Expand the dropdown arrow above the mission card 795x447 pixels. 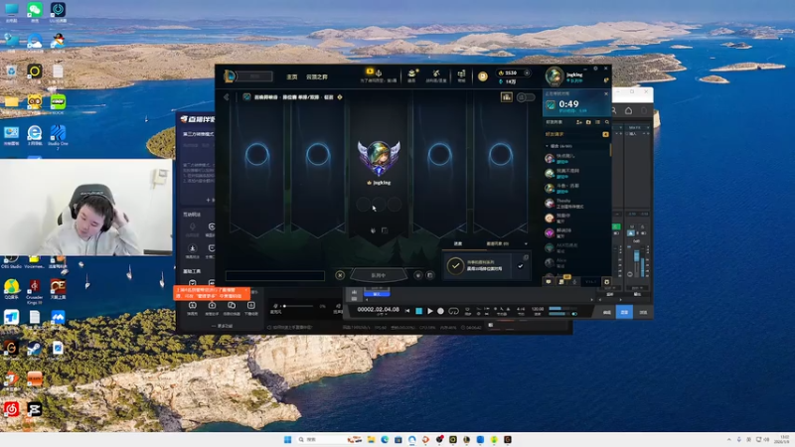526,244
